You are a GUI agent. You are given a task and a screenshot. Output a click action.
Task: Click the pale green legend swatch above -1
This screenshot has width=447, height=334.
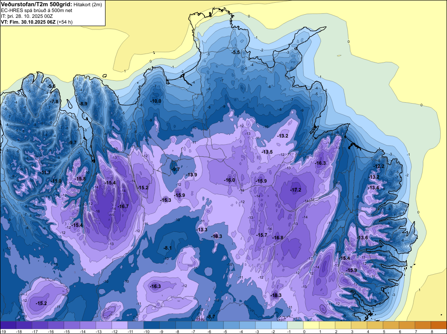(295, 325)
